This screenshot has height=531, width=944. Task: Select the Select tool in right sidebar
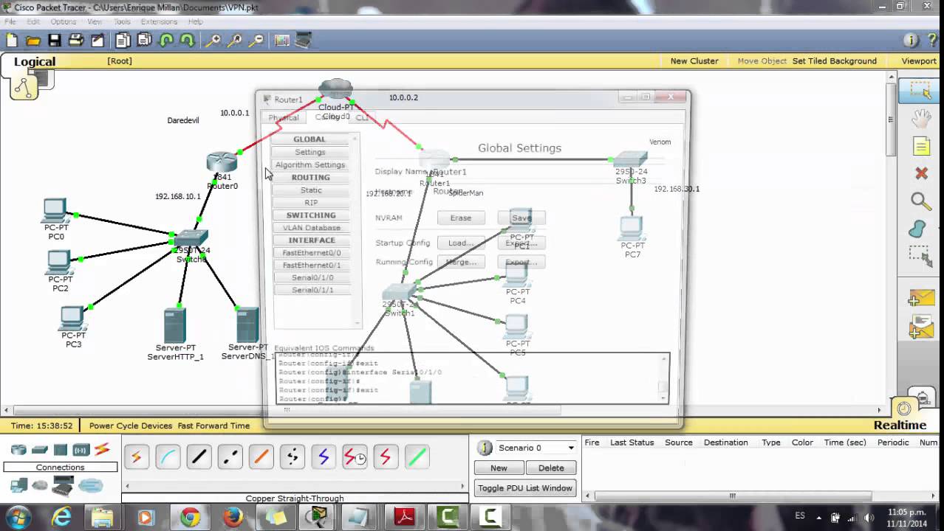point(920,91)
